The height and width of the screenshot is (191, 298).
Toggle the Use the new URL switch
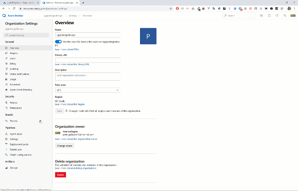[58, 42]
